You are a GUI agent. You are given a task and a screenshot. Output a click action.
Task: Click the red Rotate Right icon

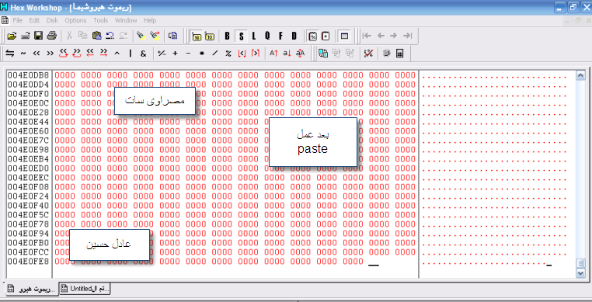coord(77,54)
